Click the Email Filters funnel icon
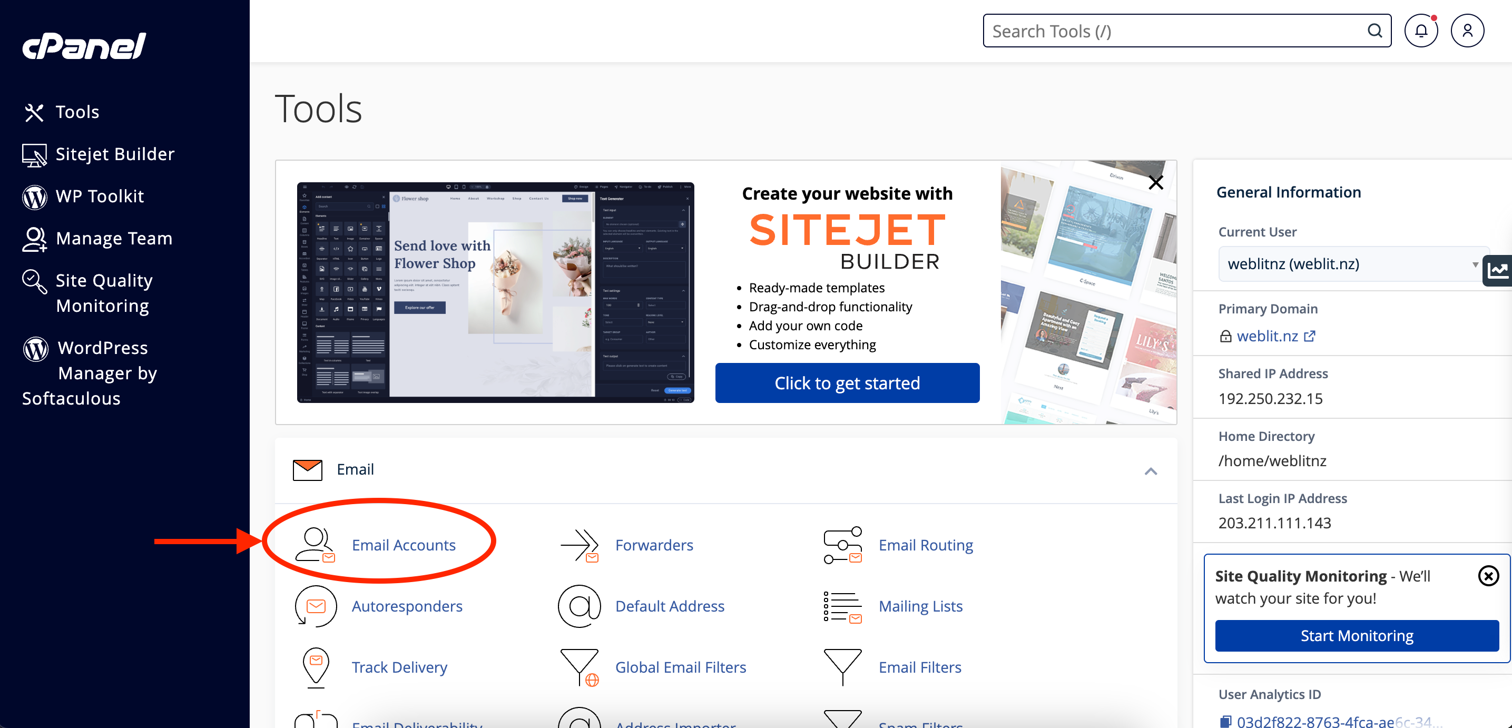1512x728 pixels. [x=843, y=667]
